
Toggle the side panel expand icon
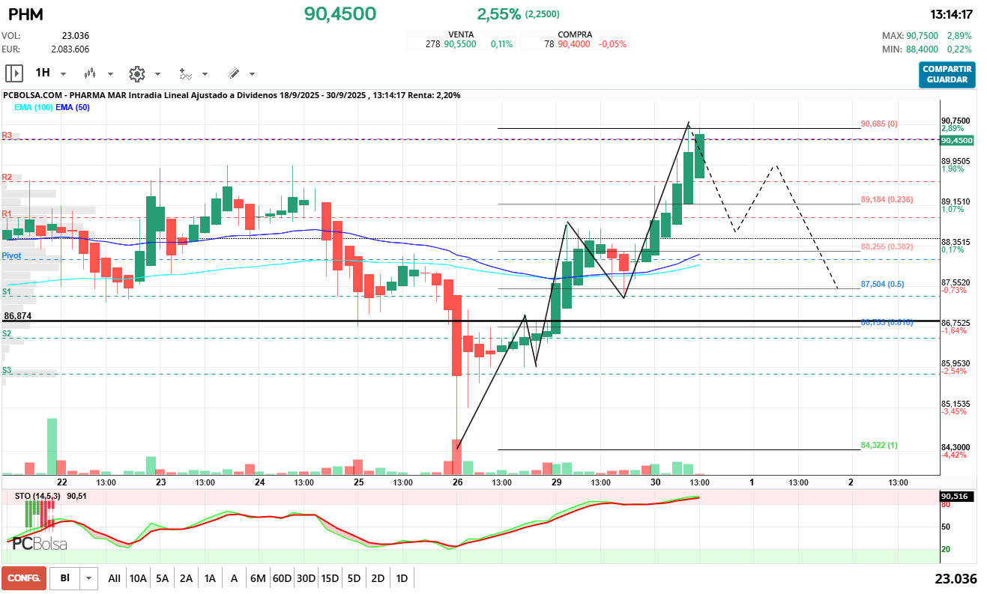click(14, 73)
